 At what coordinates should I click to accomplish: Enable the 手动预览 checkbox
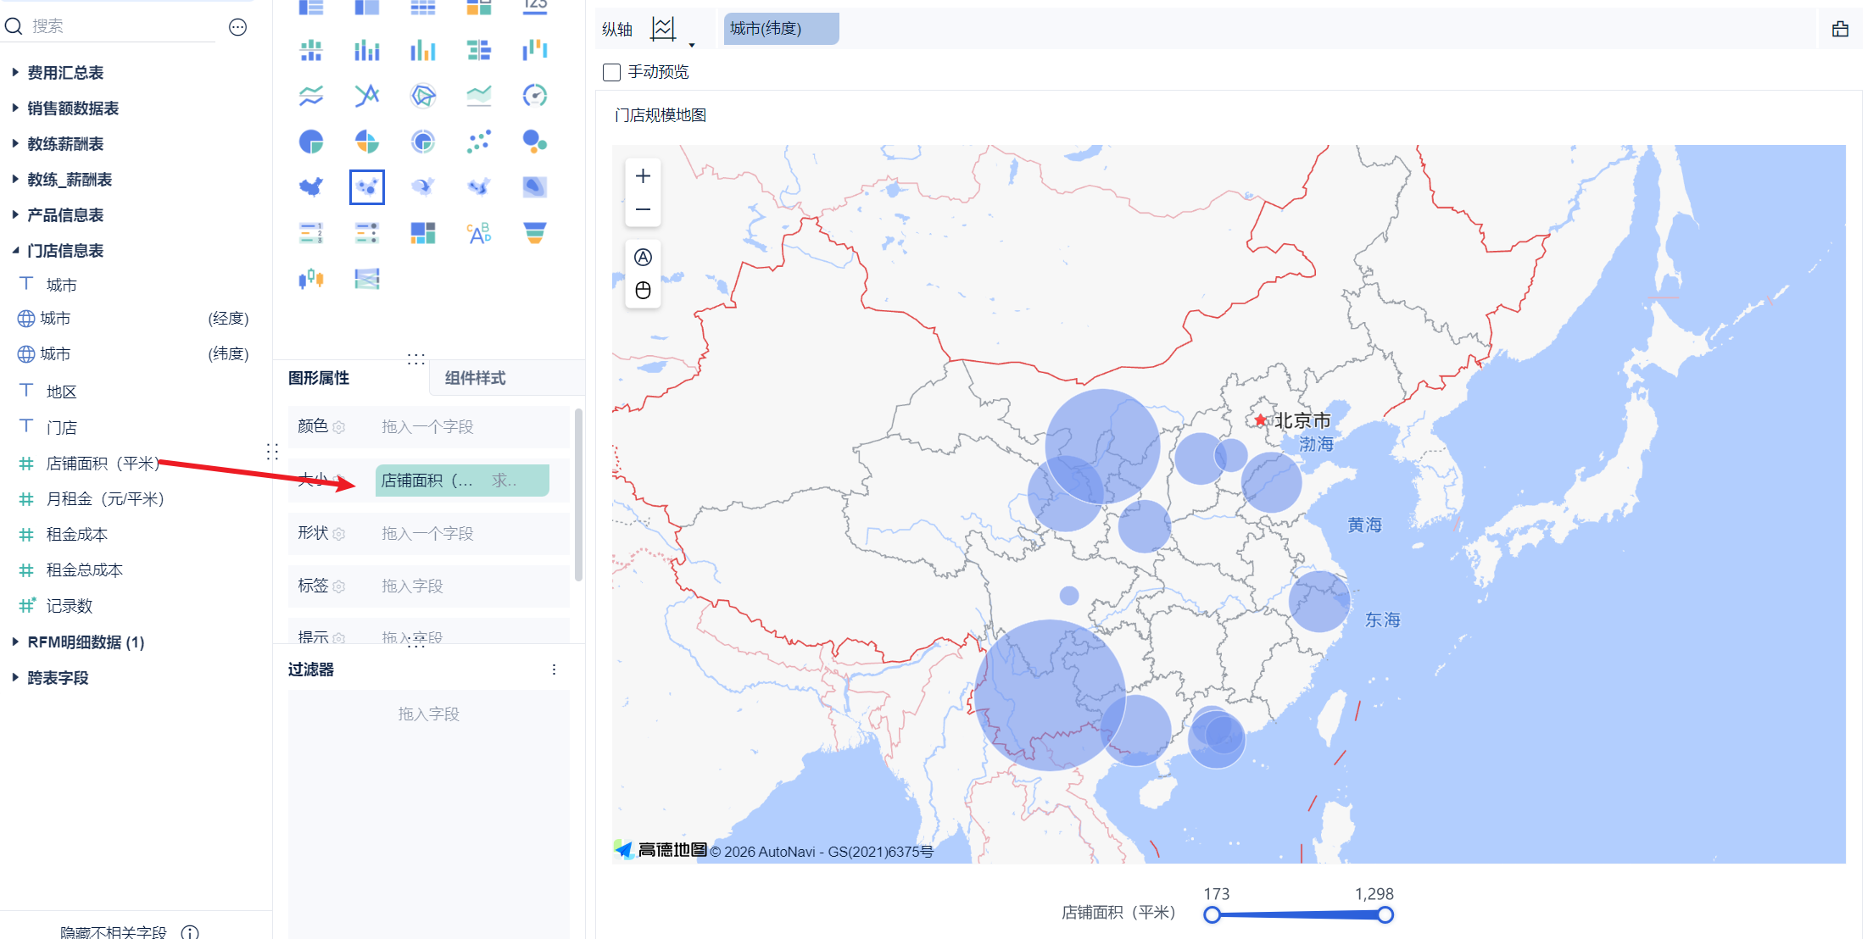coord(611,73)
